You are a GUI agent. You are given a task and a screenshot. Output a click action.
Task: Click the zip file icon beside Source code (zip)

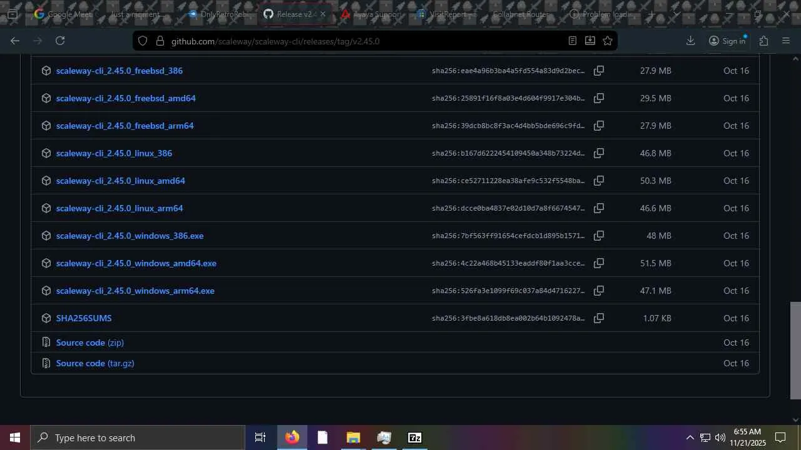click(x=46, y=342)
